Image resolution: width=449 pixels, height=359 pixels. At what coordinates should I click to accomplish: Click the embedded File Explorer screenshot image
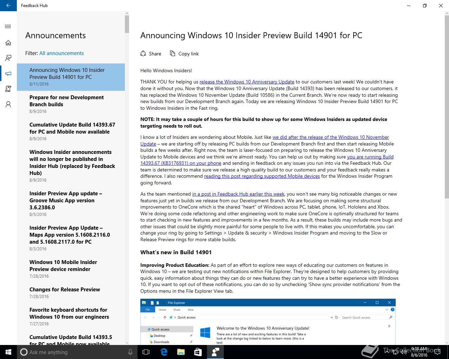[x=268, y=321]
